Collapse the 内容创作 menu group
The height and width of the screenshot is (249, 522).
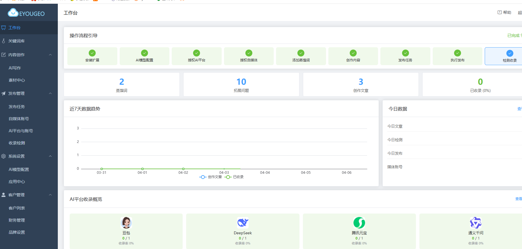click(x=50, y=55)
